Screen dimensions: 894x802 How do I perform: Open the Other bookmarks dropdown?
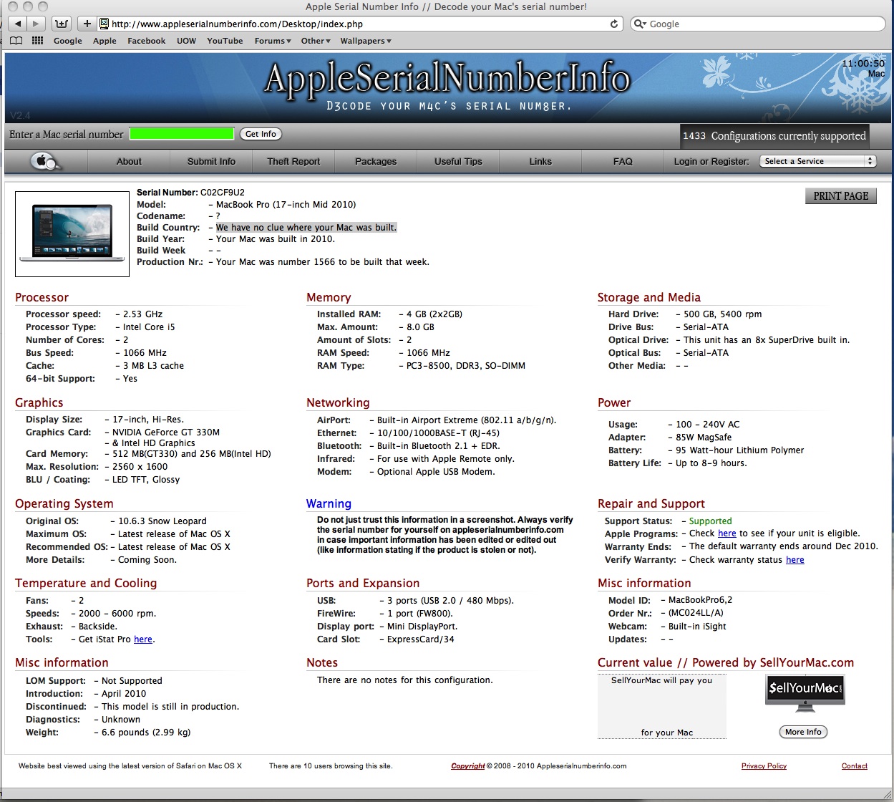tap(316, 41)
